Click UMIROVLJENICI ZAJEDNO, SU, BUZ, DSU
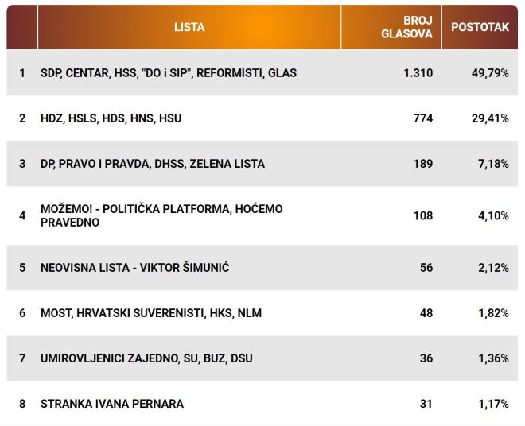This screenshot has width=525, height=426. tap(146, 358)
